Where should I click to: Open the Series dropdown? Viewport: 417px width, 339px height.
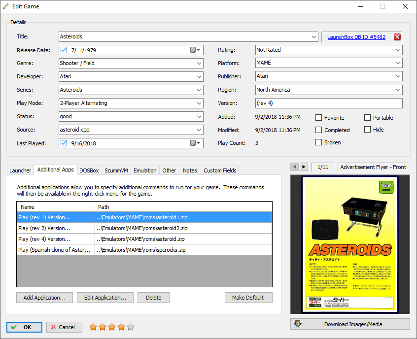(199, 90)
